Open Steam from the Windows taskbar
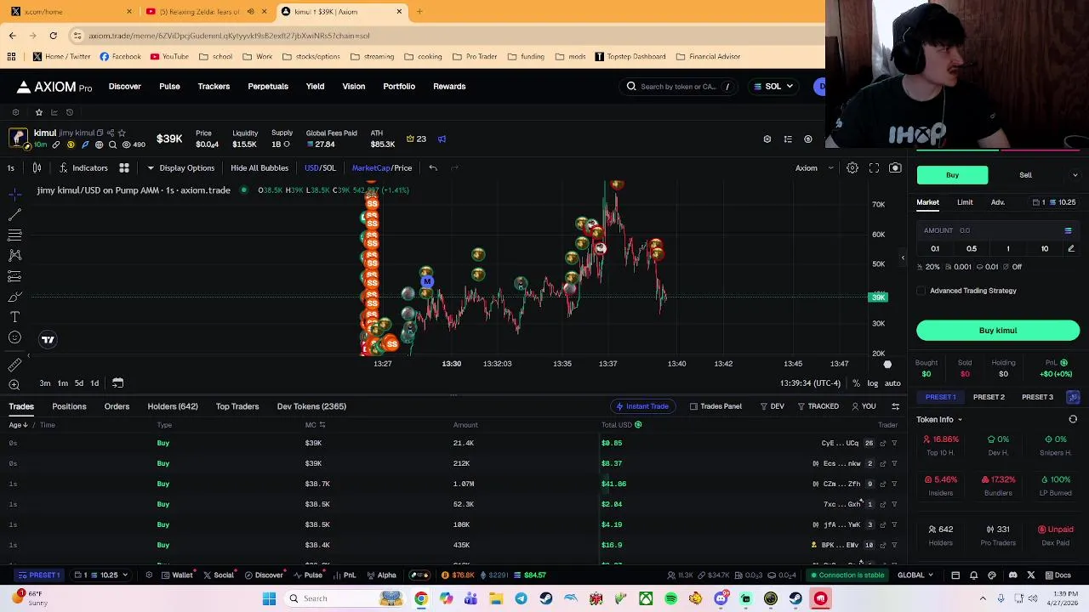This screenshot has height=612, width=1089. click(545, 598)
